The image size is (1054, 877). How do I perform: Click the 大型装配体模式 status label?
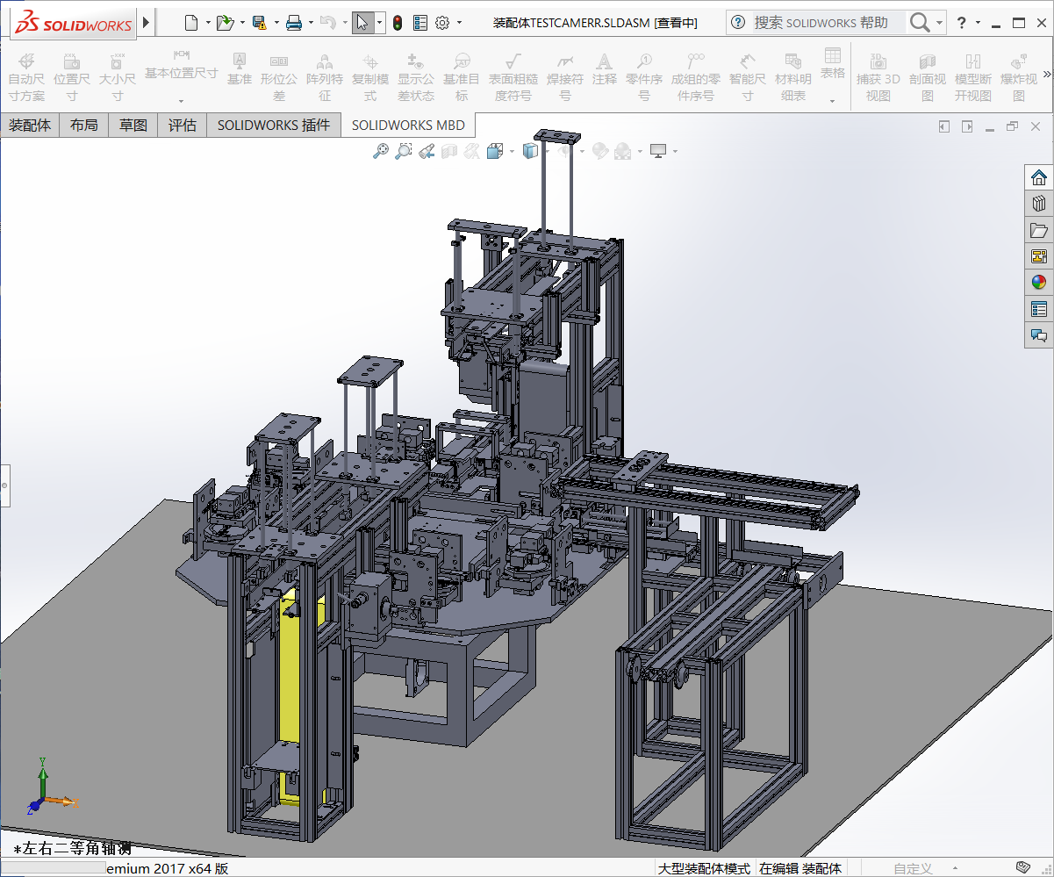pos(705,868)
